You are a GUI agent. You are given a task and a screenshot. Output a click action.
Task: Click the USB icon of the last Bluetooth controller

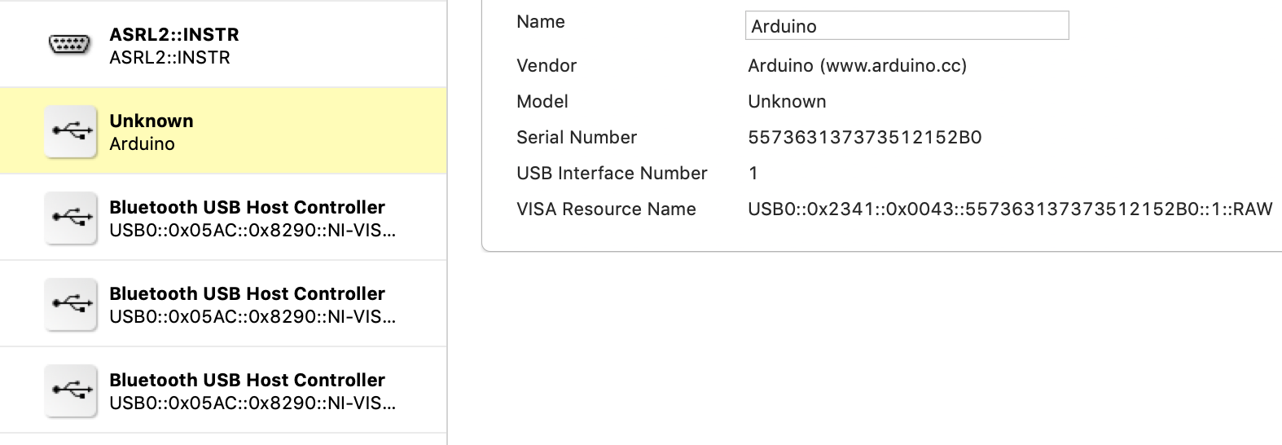point(72,390)
